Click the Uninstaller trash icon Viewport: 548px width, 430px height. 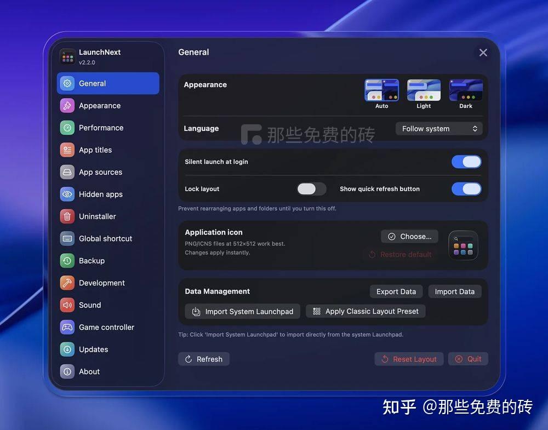67,216
